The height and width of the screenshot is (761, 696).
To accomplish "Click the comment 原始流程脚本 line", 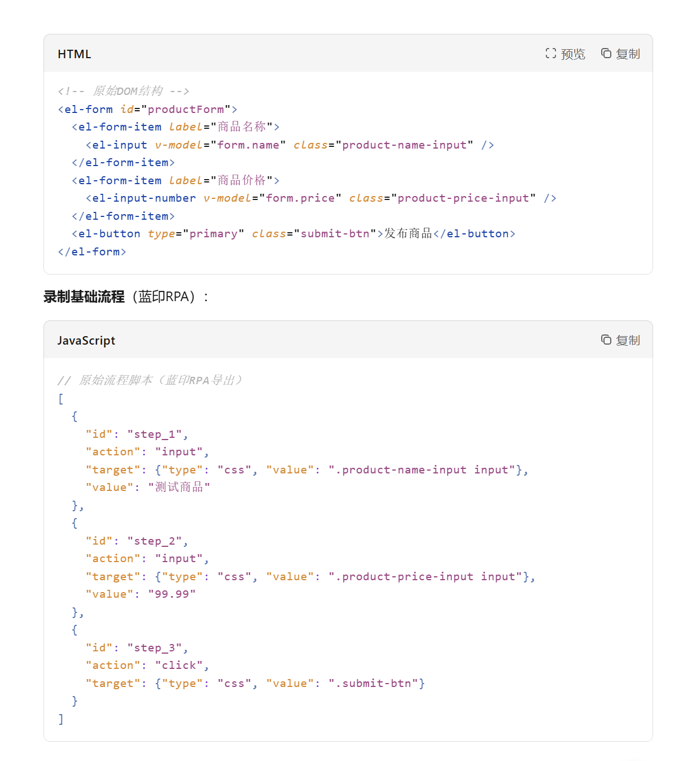I will click(150, 380).
